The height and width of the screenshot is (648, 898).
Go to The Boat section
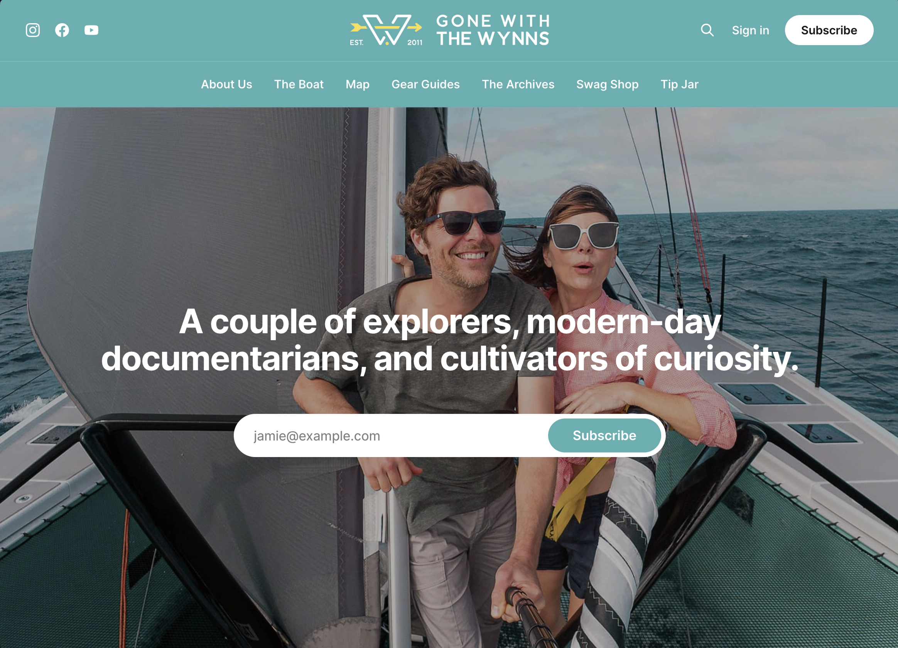click(x=299, y=84)
